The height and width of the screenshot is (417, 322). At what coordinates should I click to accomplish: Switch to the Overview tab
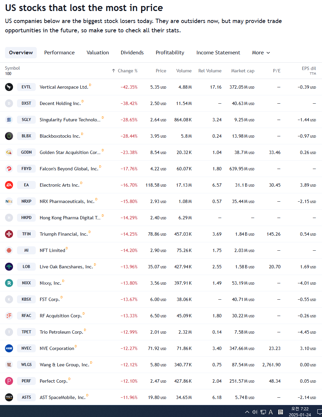21,53
